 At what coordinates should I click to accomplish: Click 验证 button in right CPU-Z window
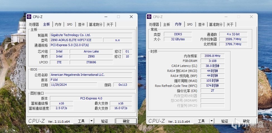click(225, 121)
